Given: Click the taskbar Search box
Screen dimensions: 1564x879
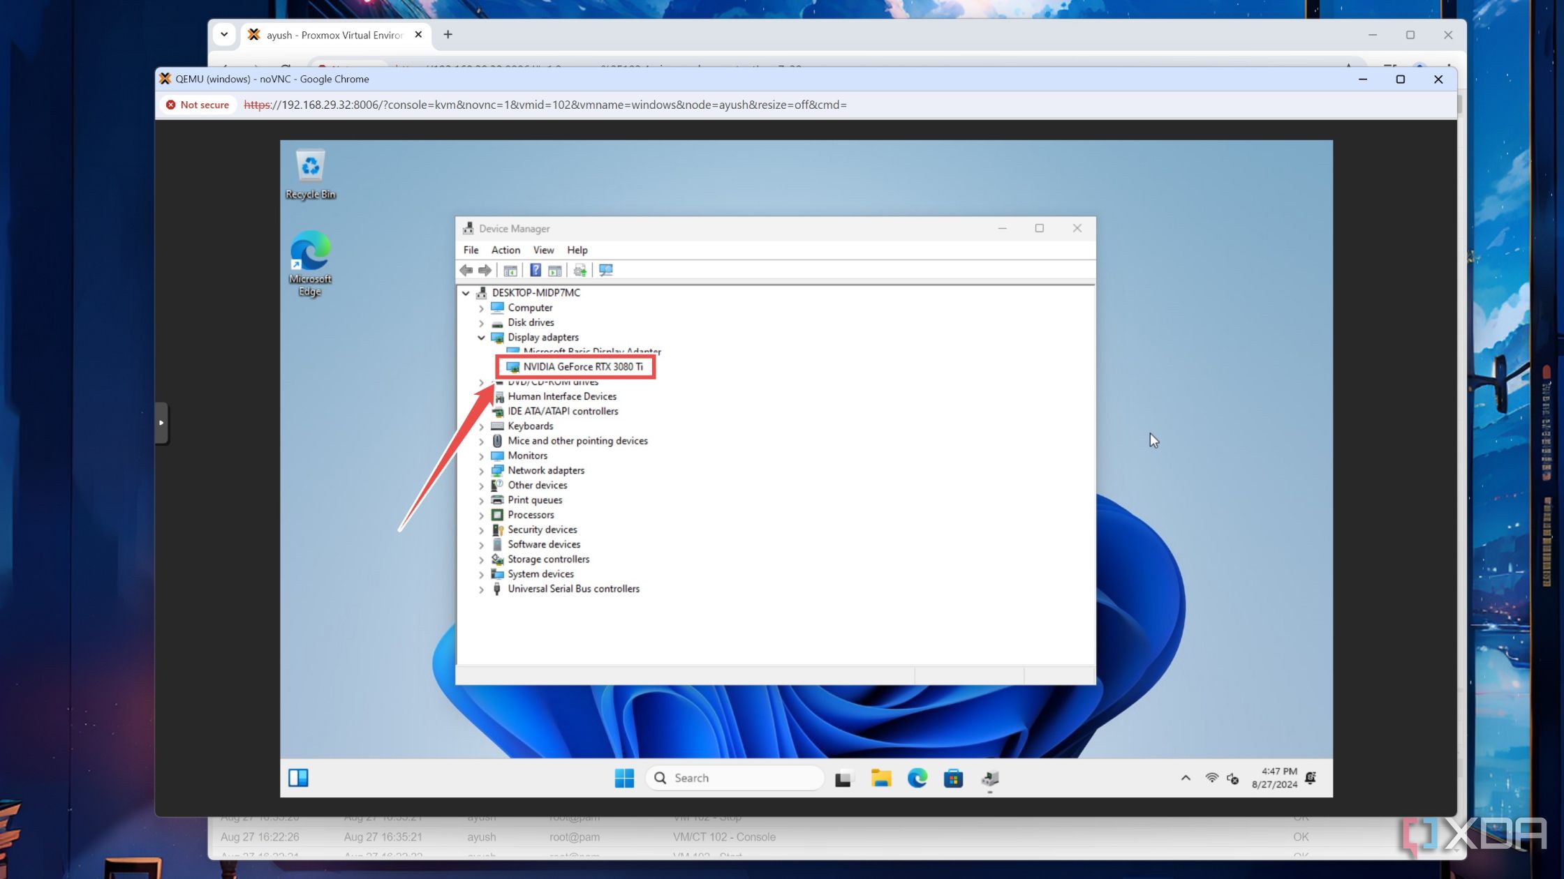Looking at the screenshot, I should point(735,778).
